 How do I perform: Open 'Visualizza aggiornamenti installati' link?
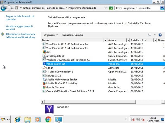[19, 28]
